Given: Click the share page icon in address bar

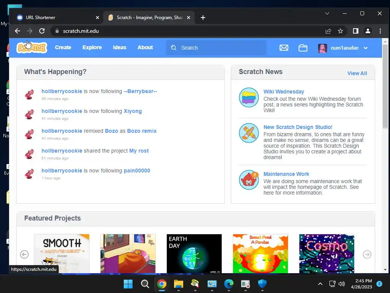Looking at the screenshot, I should click(328, 31).
